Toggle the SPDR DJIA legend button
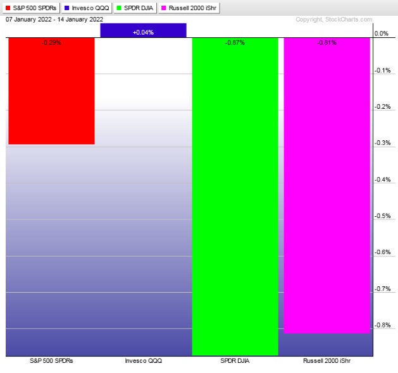The height and width of the screenshot is (373, 398). pyautogui.click(x=135, y=8)
